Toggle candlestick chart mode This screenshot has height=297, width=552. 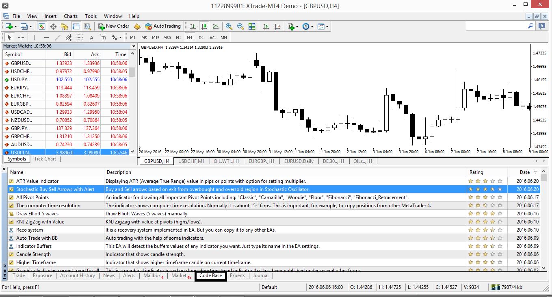[204, 26]
